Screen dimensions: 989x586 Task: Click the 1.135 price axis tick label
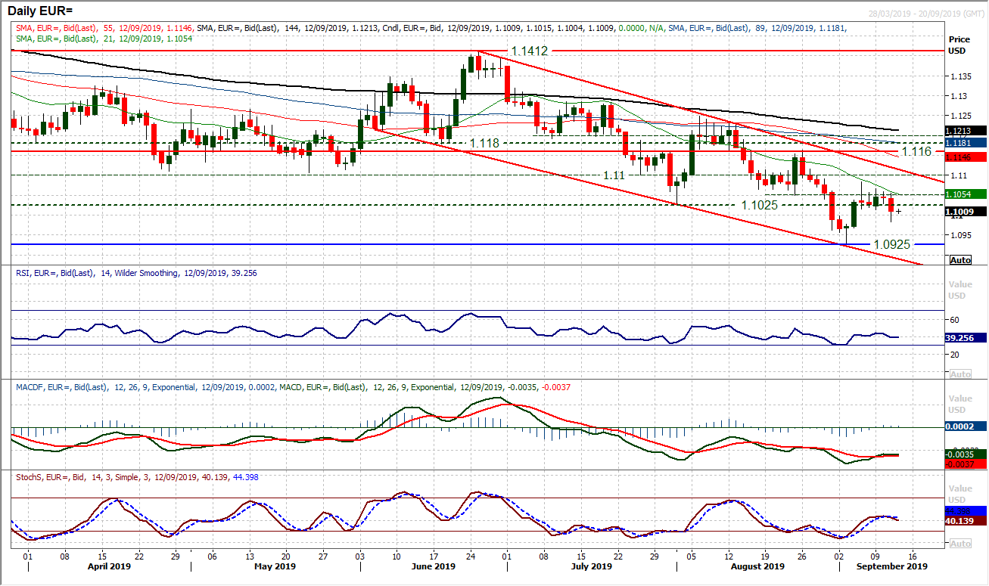tap(961, 76)
